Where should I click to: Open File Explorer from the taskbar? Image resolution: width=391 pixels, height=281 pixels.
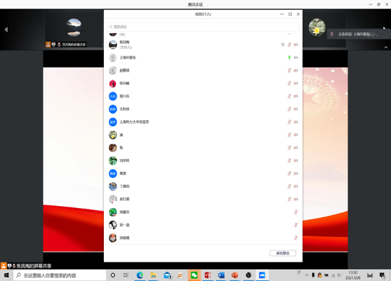pyautogui.click(x=153, y=275)
